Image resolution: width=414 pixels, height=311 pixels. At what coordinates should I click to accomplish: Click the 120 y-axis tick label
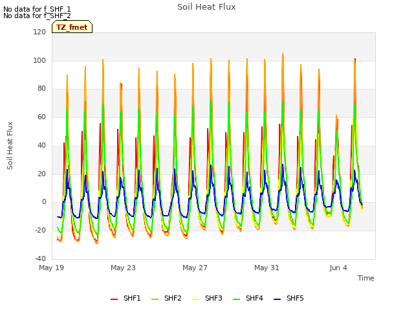point(39,32)
